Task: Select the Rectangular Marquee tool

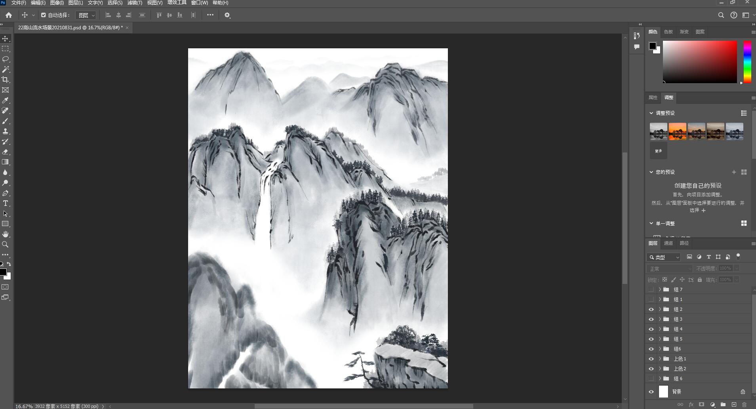Action: (5, 49)
